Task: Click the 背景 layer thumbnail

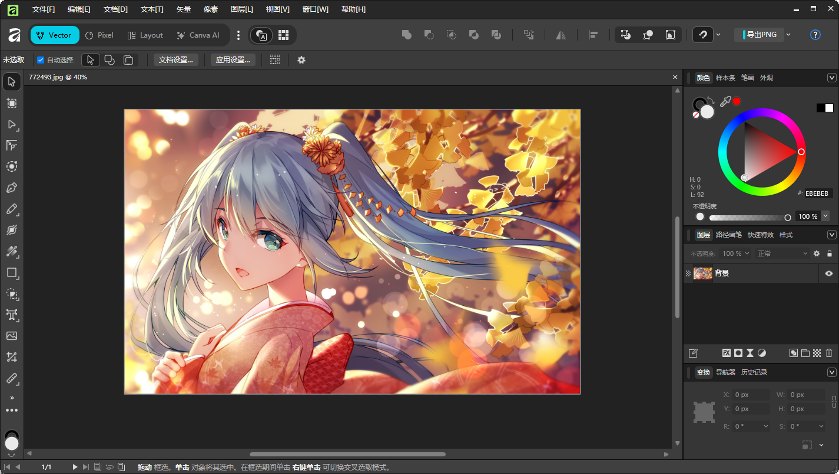Action: click(702, 273)
